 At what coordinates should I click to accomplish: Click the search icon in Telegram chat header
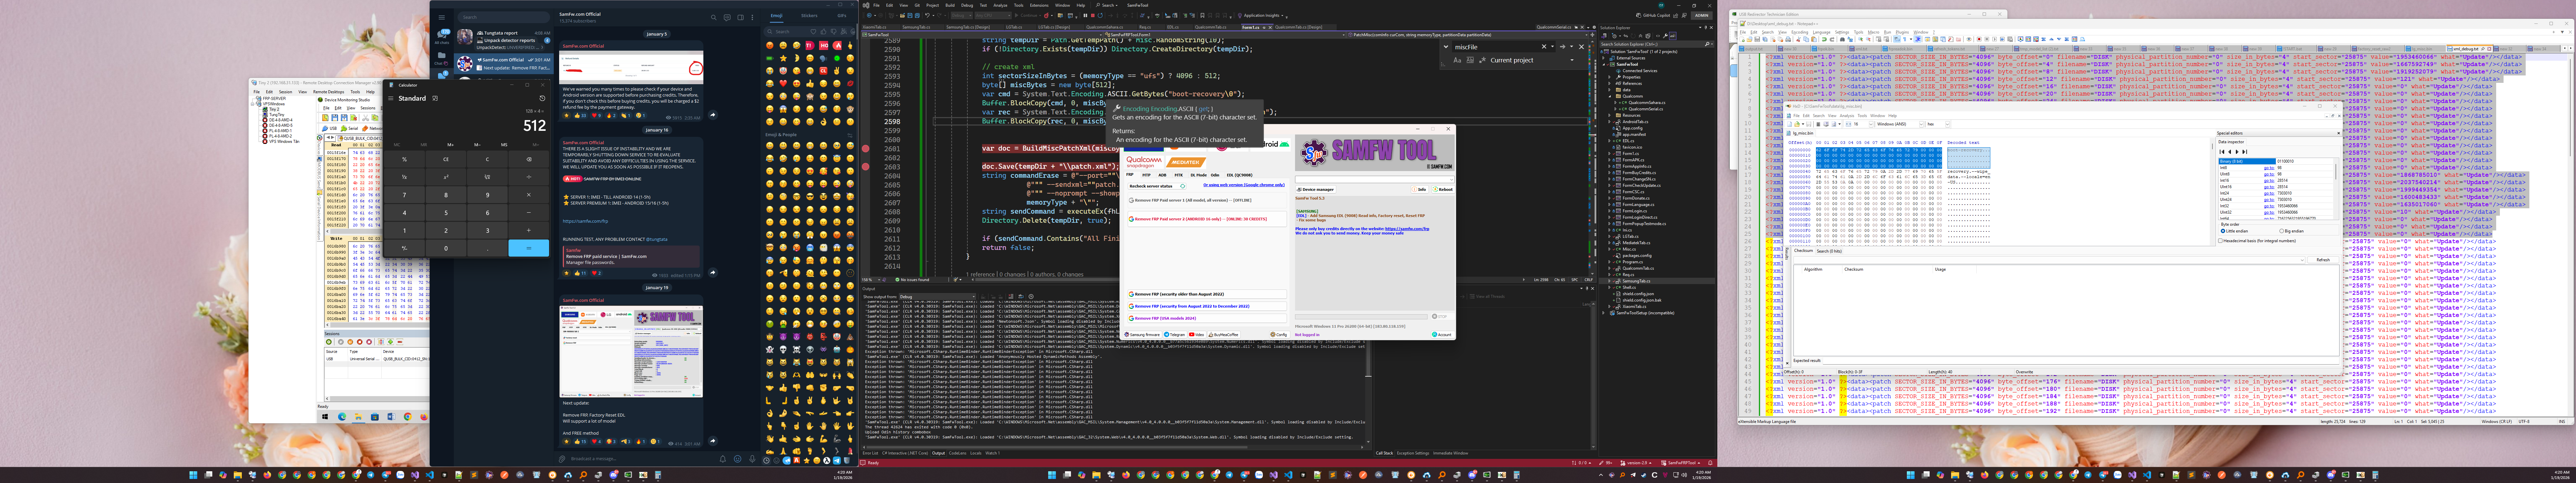pos(714,17)
